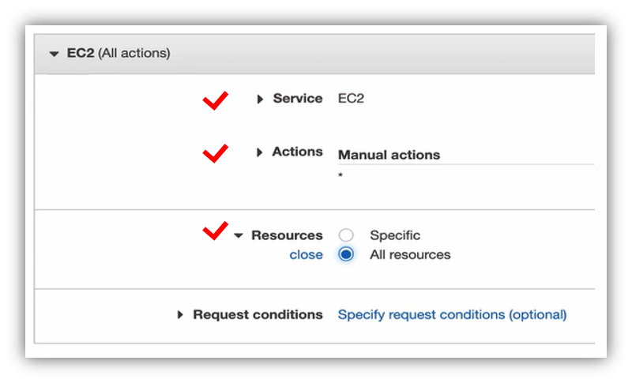632x383 pixels.
Task: Open the Specify request conditions (optional) link
Action: [x=452, y=314]
